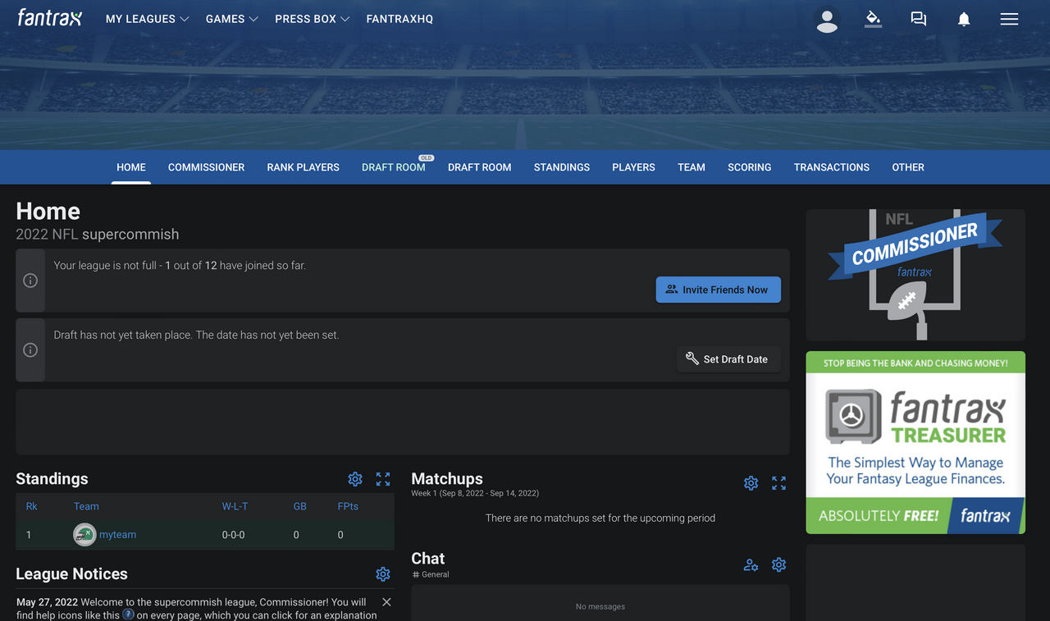Image resolution: width=1050 pixels, height=621 pixels.
Task: Expand Games dropdown menu
Action: [x=232, y=19]
